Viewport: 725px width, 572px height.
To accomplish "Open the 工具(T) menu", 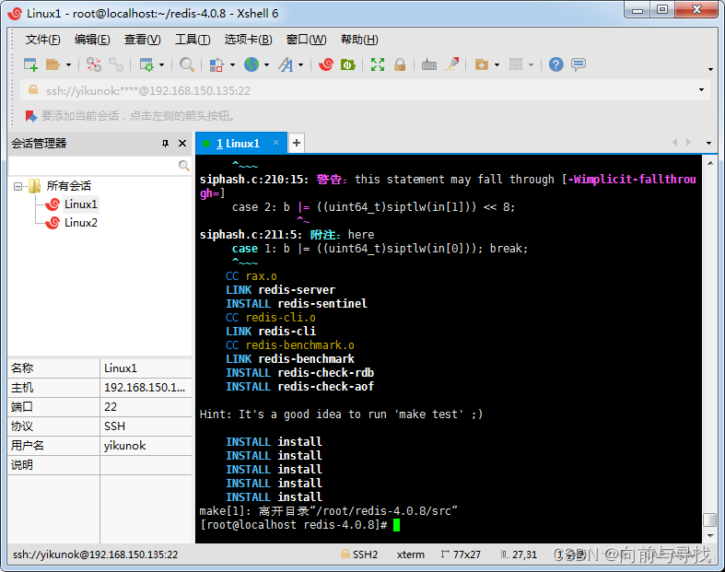I will pyautogui.click(x=193, y=40).
